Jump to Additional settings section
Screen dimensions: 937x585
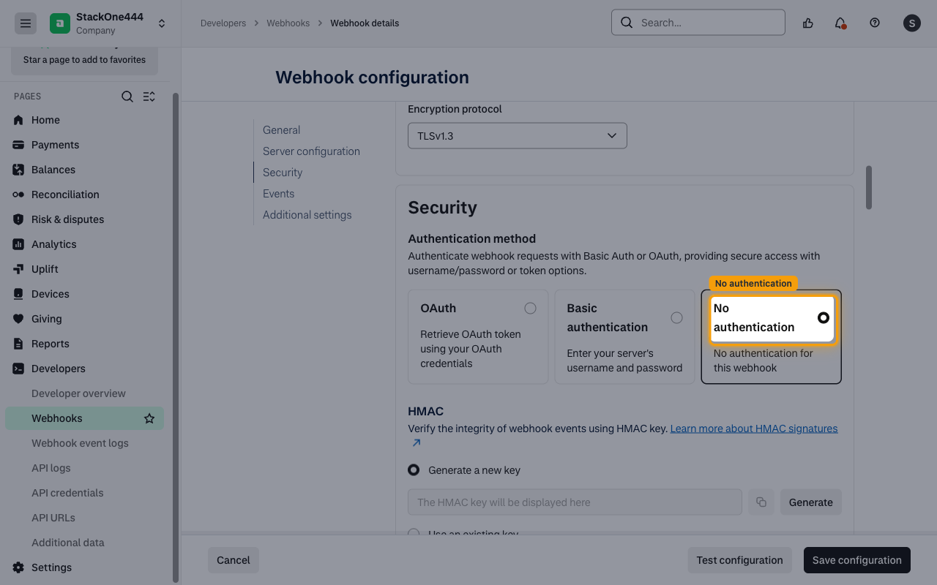(x=307, y=215)
